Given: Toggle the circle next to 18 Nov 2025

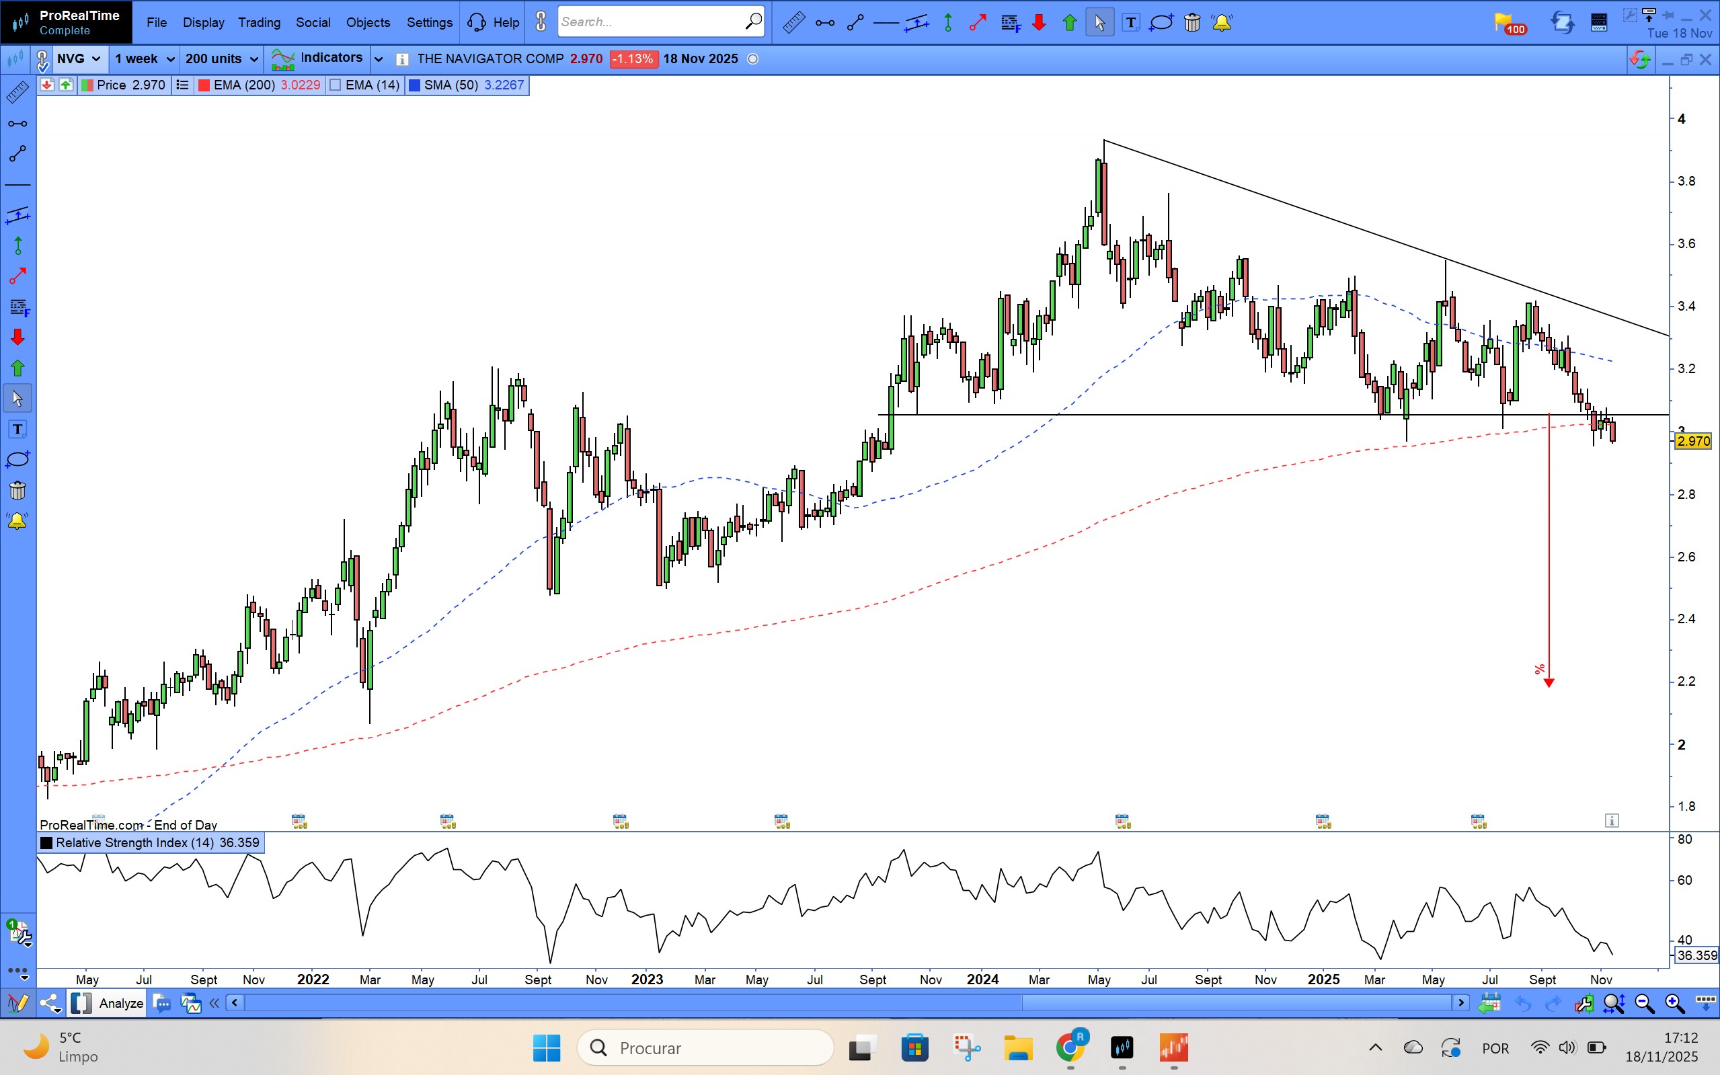Looking at the screenshot, I should pos(753,59).
